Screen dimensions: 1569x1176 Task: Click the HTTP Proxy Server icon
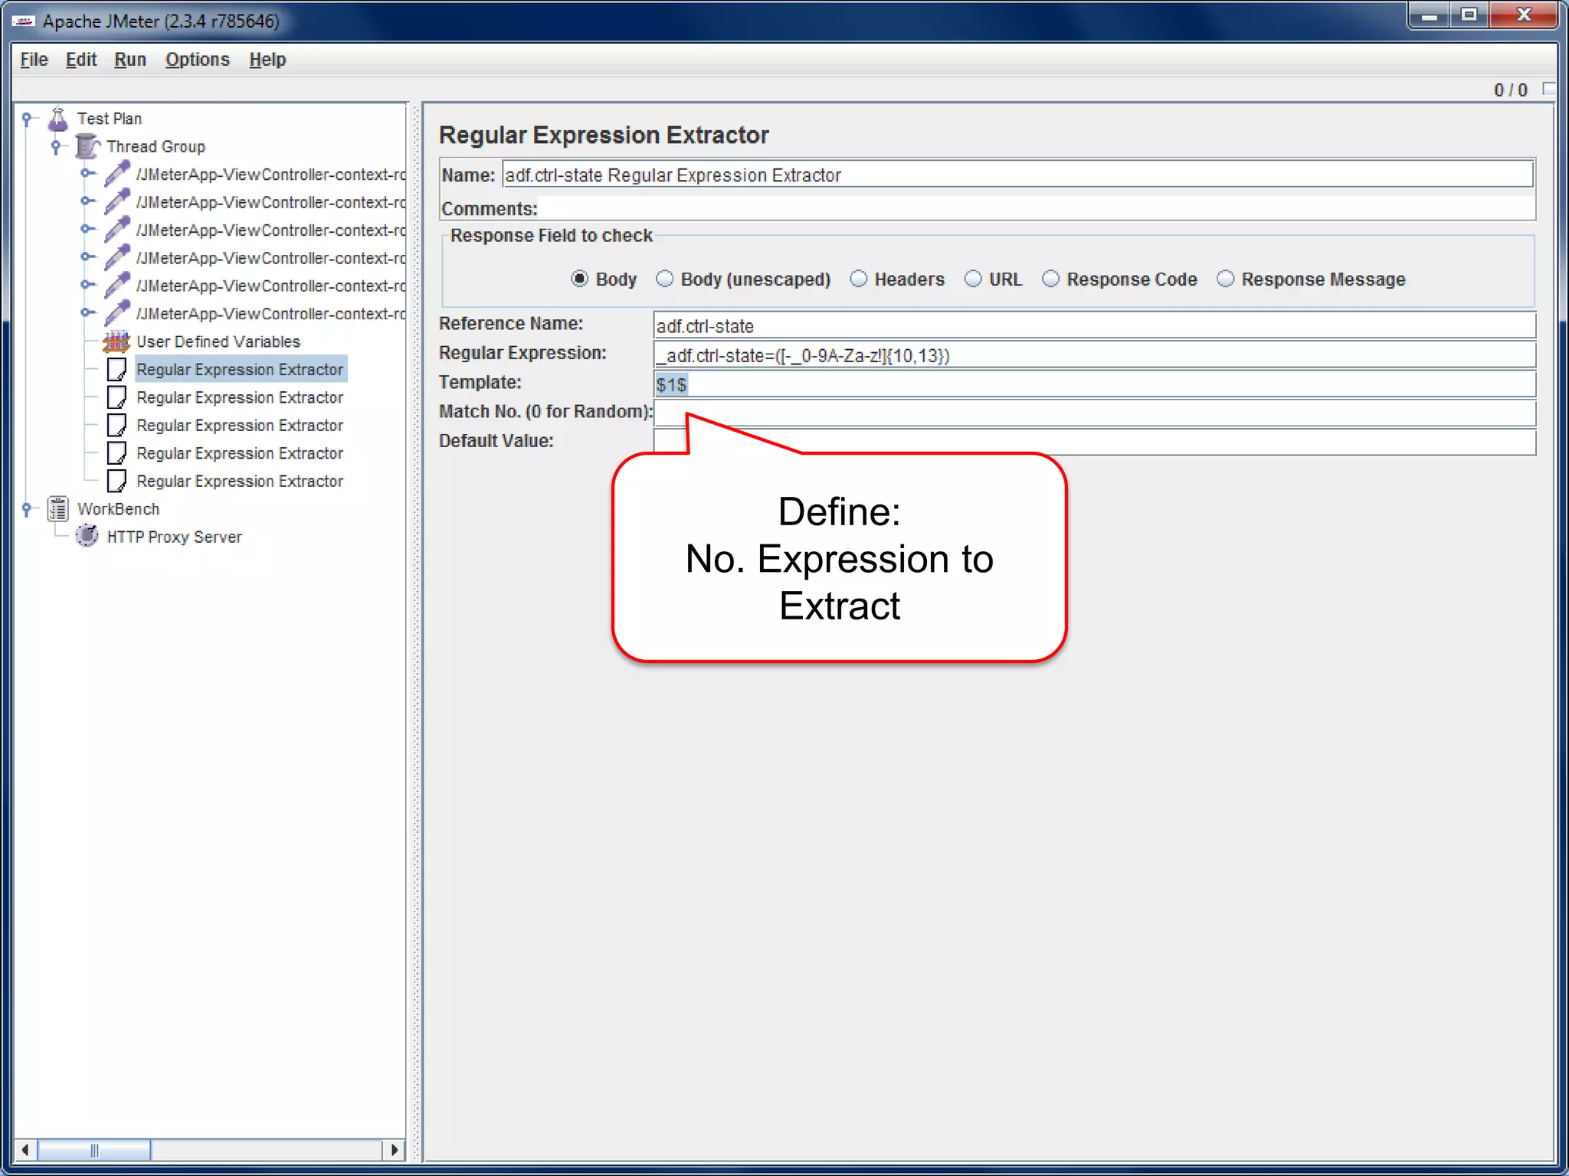tap(87, 536)
